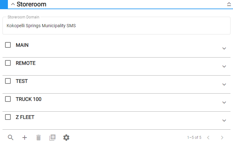Screen dimensions: 233x148
Task: Open the gear settings icon
Action: [66, 138]
